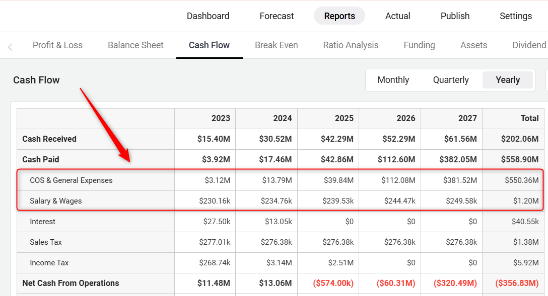548x296 pixels.
Task: Click the Cash Received 2023 value $15.40M
Action: coord(214,139)
